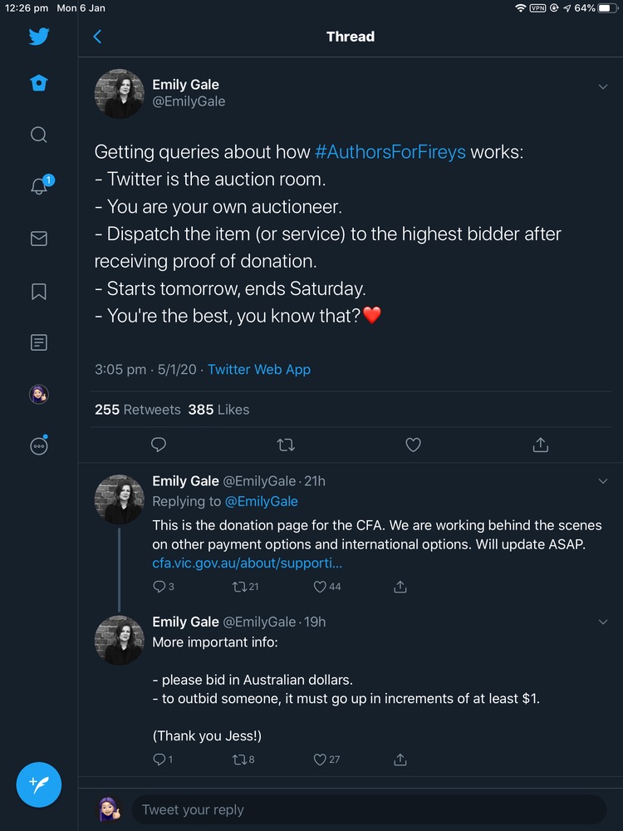This screenshot has width=623, height=831.
Task: Open Notifications bell icon
Action: 39,186
